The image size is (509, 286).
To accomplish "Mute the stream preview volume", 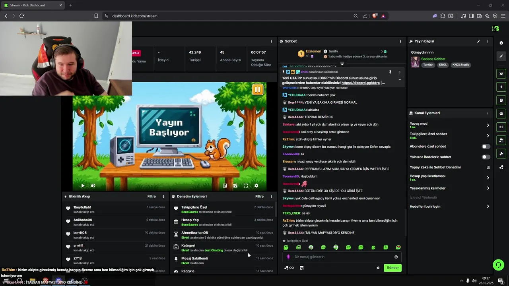I will pos(93,186).
